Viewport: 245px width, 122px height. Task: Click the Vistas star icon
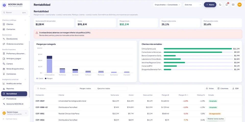click(x=207, y=88)
